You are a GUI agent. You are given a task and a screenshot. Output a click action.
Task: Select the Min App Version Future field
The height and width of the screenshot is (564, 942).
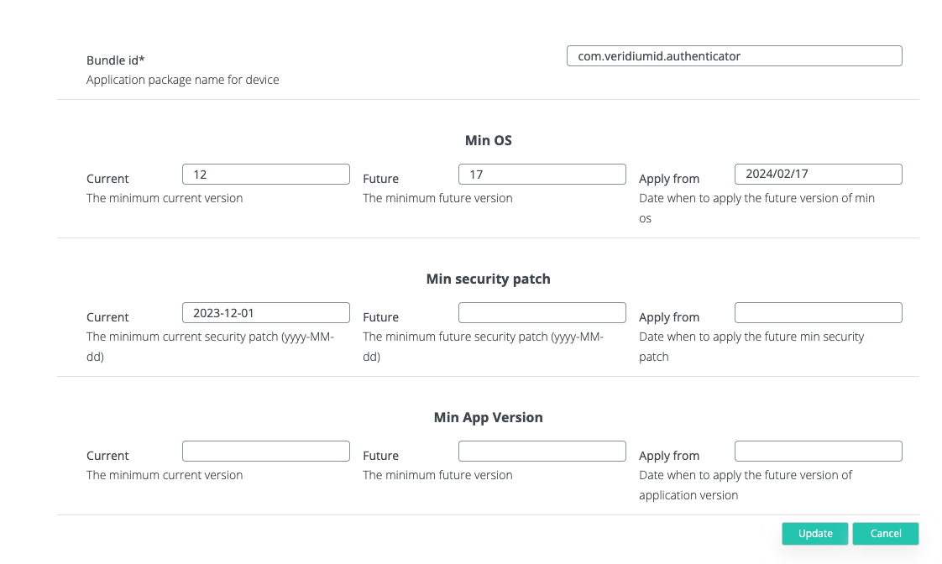(542, 452)
